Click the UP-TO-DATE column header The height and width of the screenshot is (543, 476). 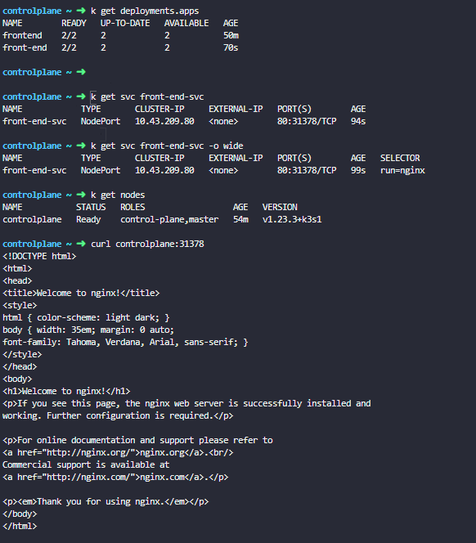tap(125, 23)
